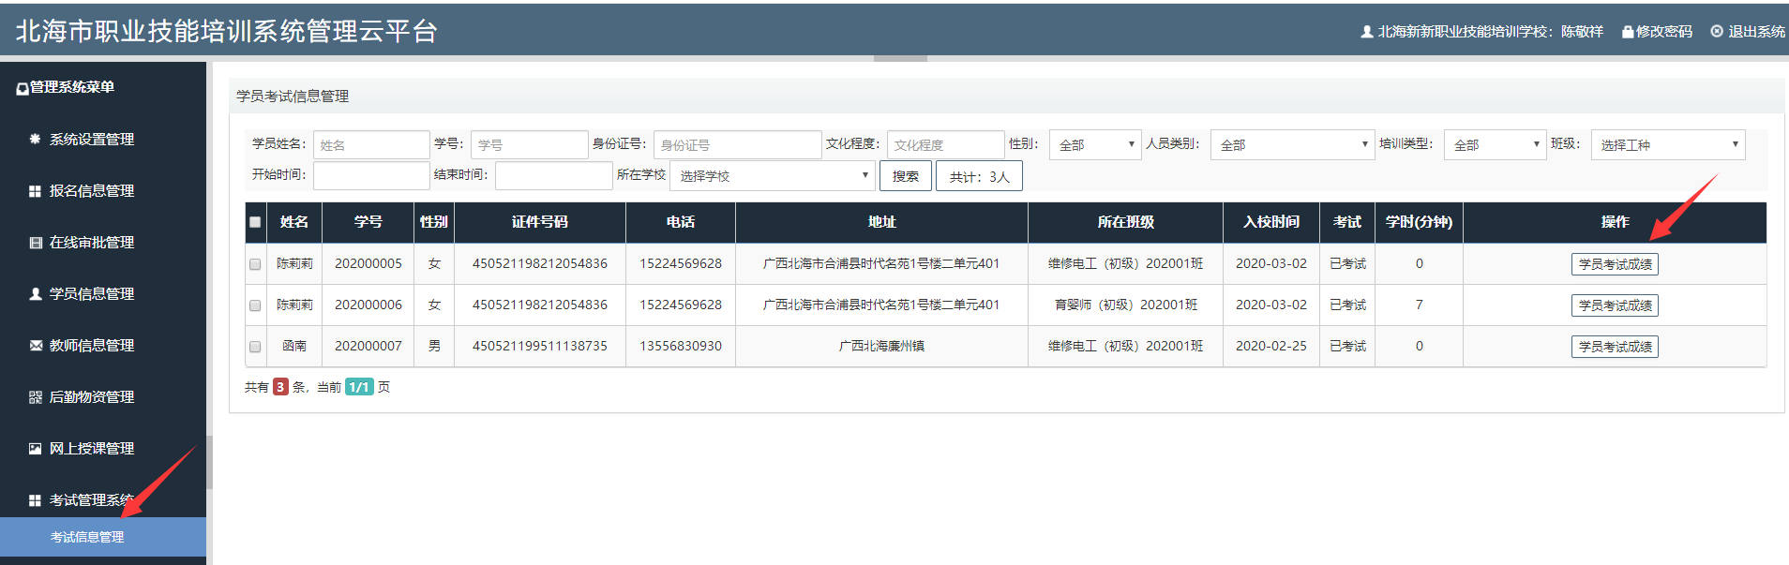Click the grid icon beside 报名信息管理
1789x565 pixels.
point(35,191)
